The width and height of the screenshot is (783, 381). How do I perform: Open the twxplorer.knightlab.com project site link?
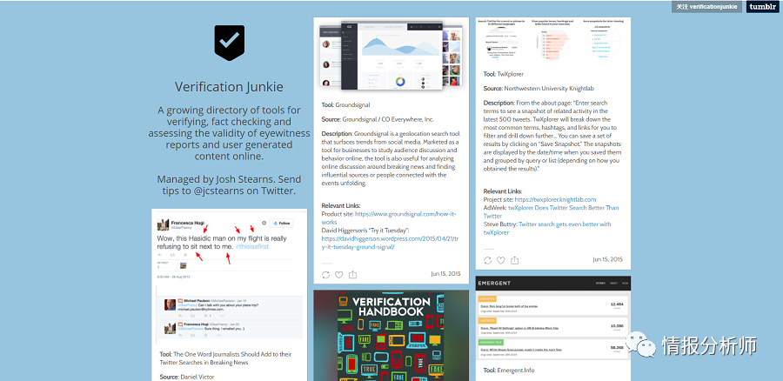pyautogui.click(x=555, y=199)
